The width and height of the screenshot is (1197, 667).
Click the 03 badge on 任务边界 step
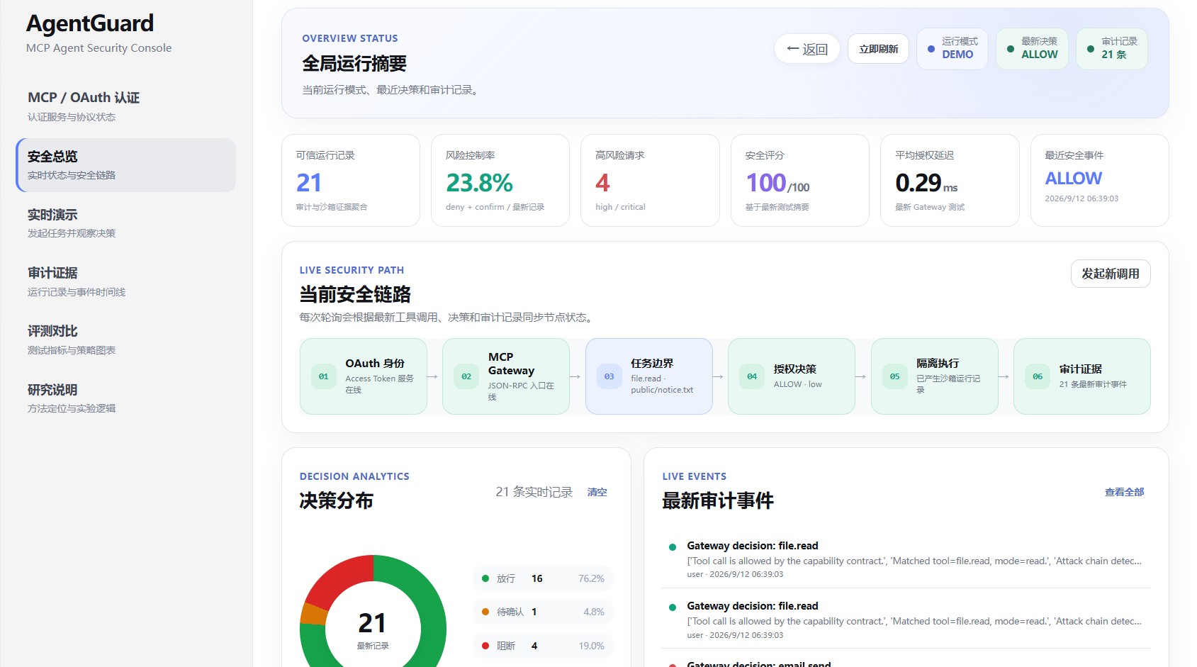pyautogui.click(x=609, y=376)
